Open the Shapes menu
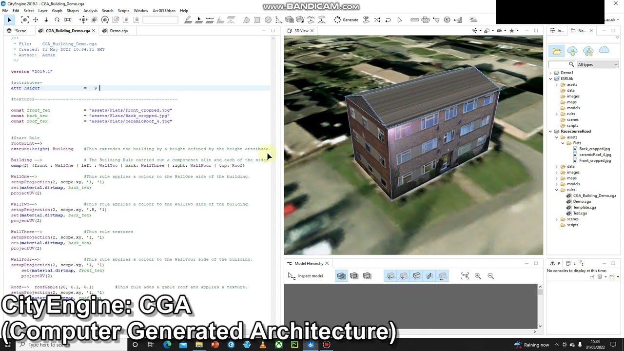This screenshot has width=624, height=351. pyautogui.click(x=73, y=11)
